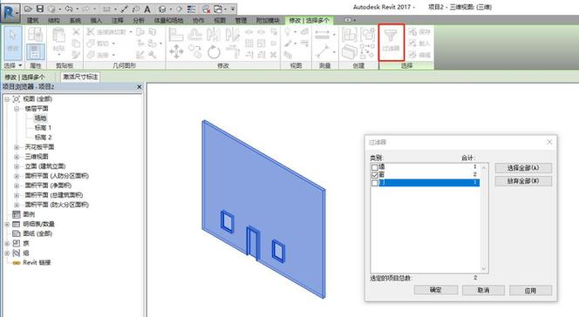Click the Trim/Extend to Corner icon
The width and height of the screenshot is (579, 317).
point(233,51)
